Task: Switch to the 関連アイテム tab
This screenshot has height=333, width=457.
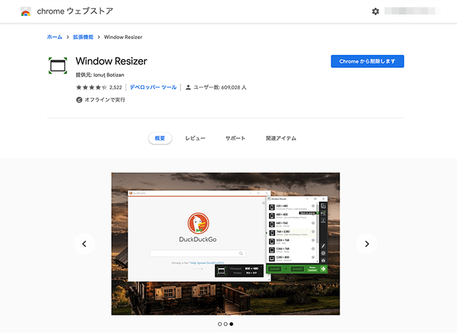Action: [x=281, y=138]
